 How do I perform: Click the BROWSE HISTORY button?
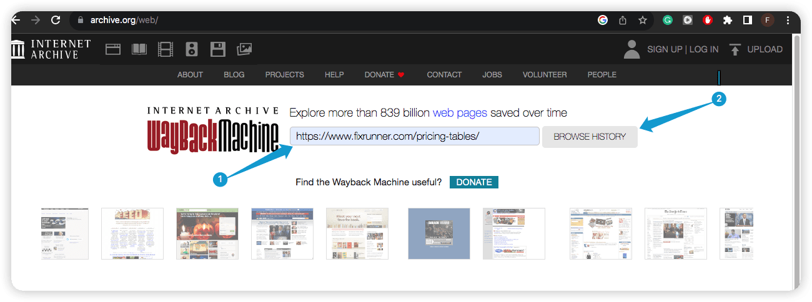point(590,137)
